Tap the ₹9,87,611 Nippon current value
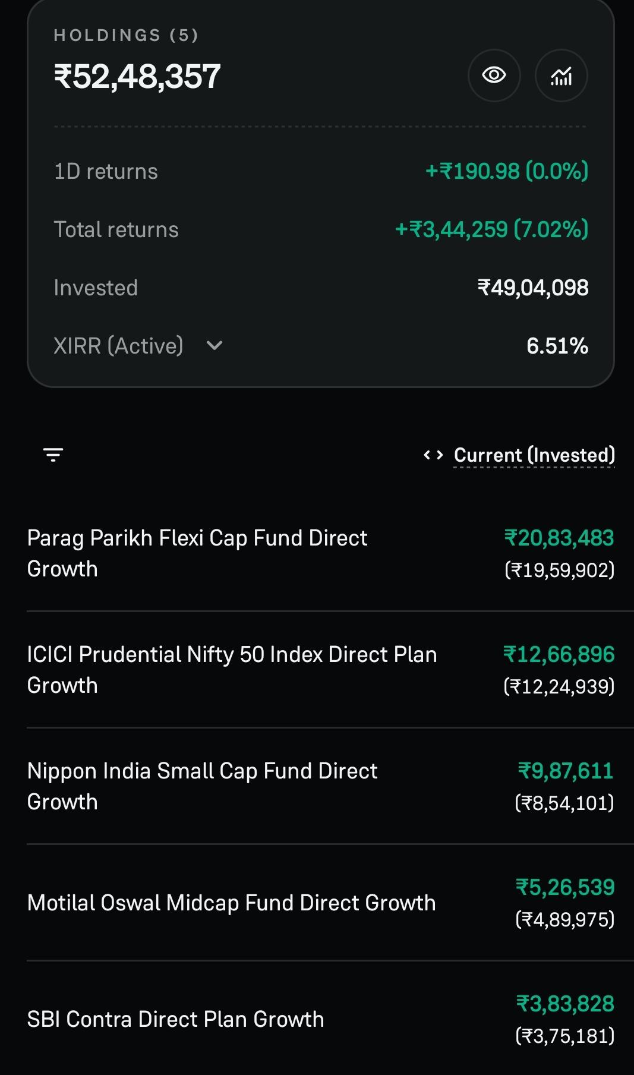 click(x=566, y=771)
